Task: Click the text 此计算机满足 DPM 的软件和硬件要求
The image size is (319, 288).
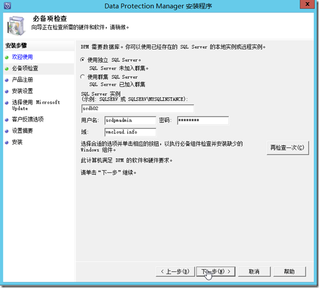Action: click(x=127, y=160)
